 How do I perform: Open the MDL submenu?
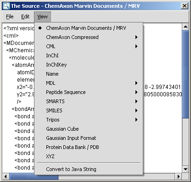click(89, 83)
